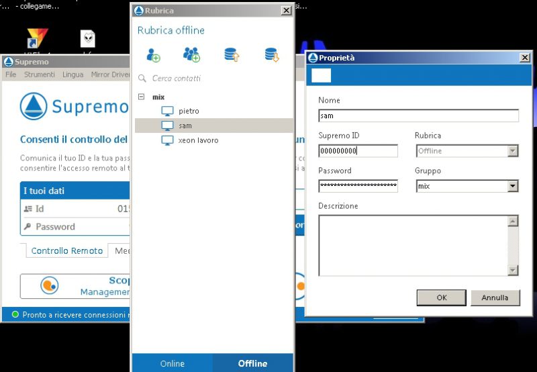Add a new group in Rubrica
The height and width of the screenshot is (372, 537).
[191, 55]
